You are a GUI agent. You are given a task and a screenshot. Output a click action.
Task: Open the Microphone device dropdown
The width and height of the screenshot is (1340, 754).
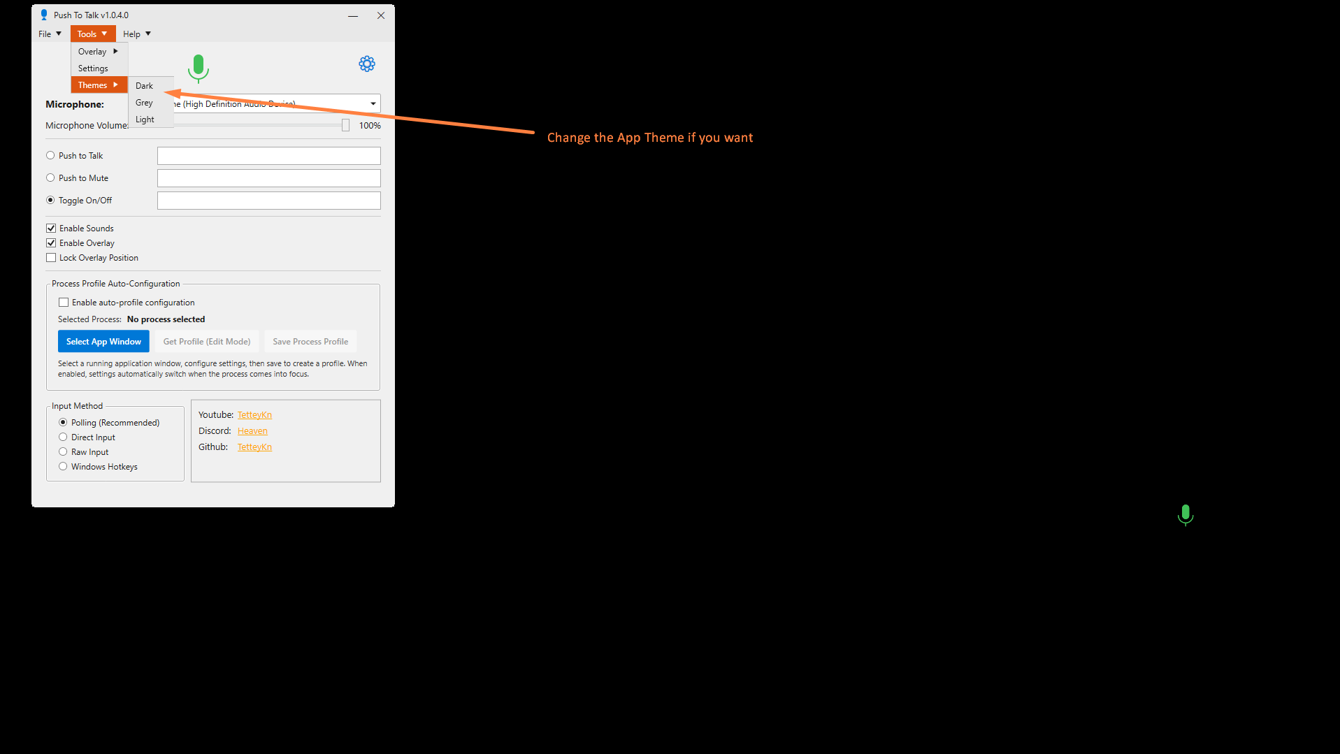[x=373, y=103]
